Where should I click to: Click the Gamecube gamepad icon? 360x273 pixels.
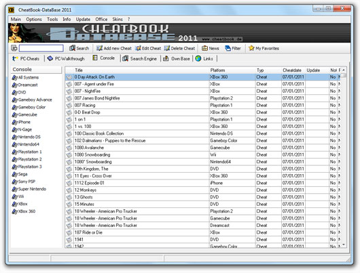(x=15, y=114)
